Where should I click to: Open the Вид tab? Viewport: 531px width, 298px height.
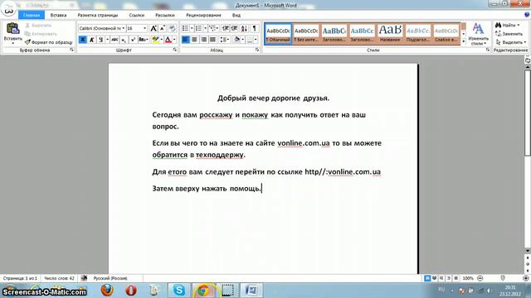point(236,15)
